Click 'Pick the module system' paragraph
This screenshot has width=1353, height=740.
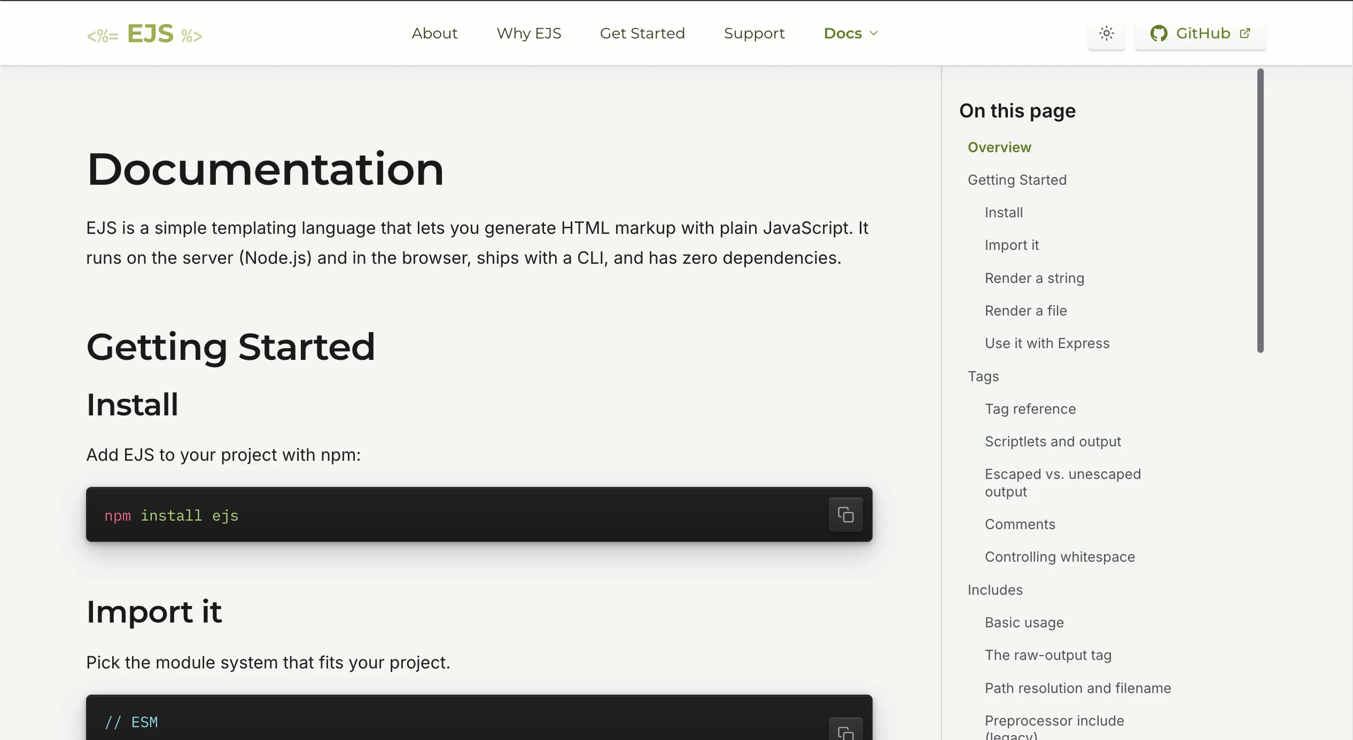tap(268, 663)
